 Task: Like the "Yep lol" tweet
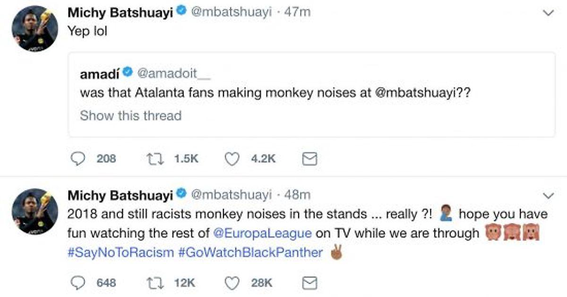point(232,159)
